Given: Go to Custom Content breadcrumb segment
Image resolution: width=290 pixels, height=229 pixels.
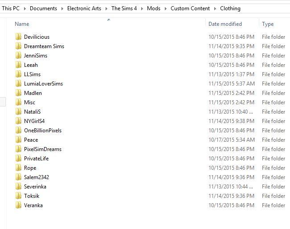Looking at the screenshot, I should tap(190, 8).
